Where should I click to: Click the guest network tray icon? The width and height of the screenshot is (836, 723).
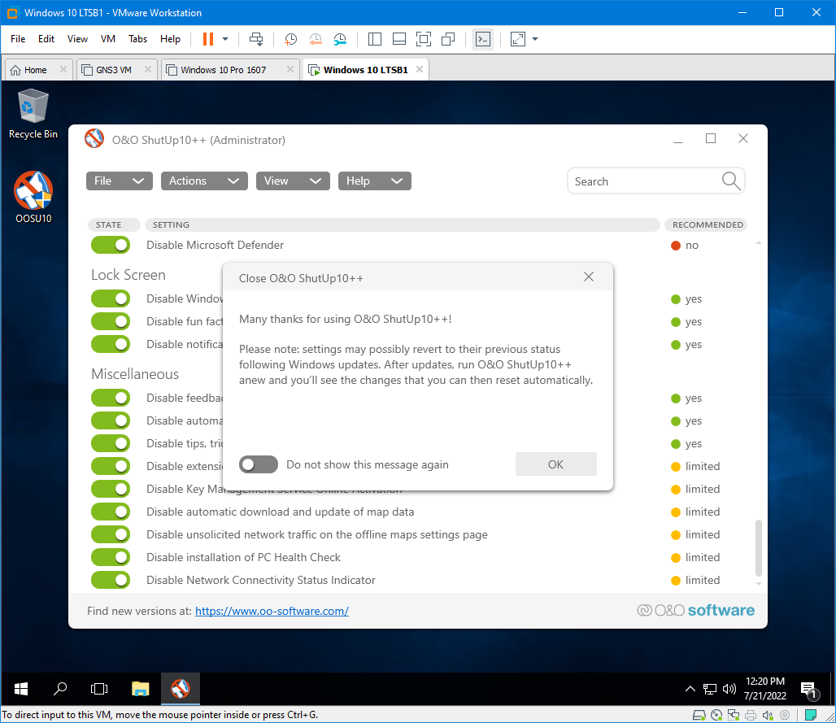pyautogui.click(x=710, y=689)
